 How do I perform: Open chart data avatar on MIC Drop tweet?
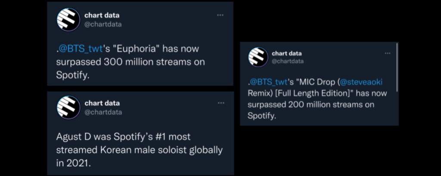(x=258, y=57)
